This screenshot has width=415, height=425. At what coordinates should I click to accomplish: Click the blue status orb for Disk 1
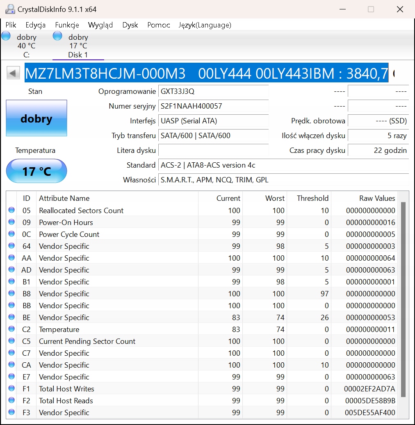(x=57, y=36)
